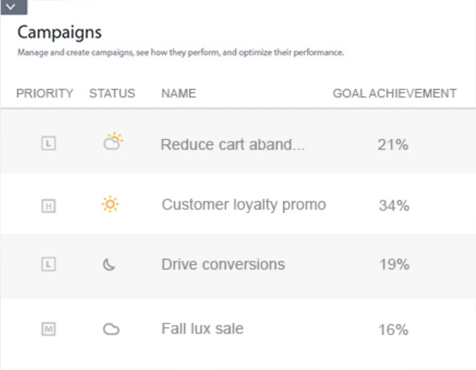This screenshot has width=476, height=370.
Task: Click the M priority badge for Fall lux sale
Action: point(48,329)
